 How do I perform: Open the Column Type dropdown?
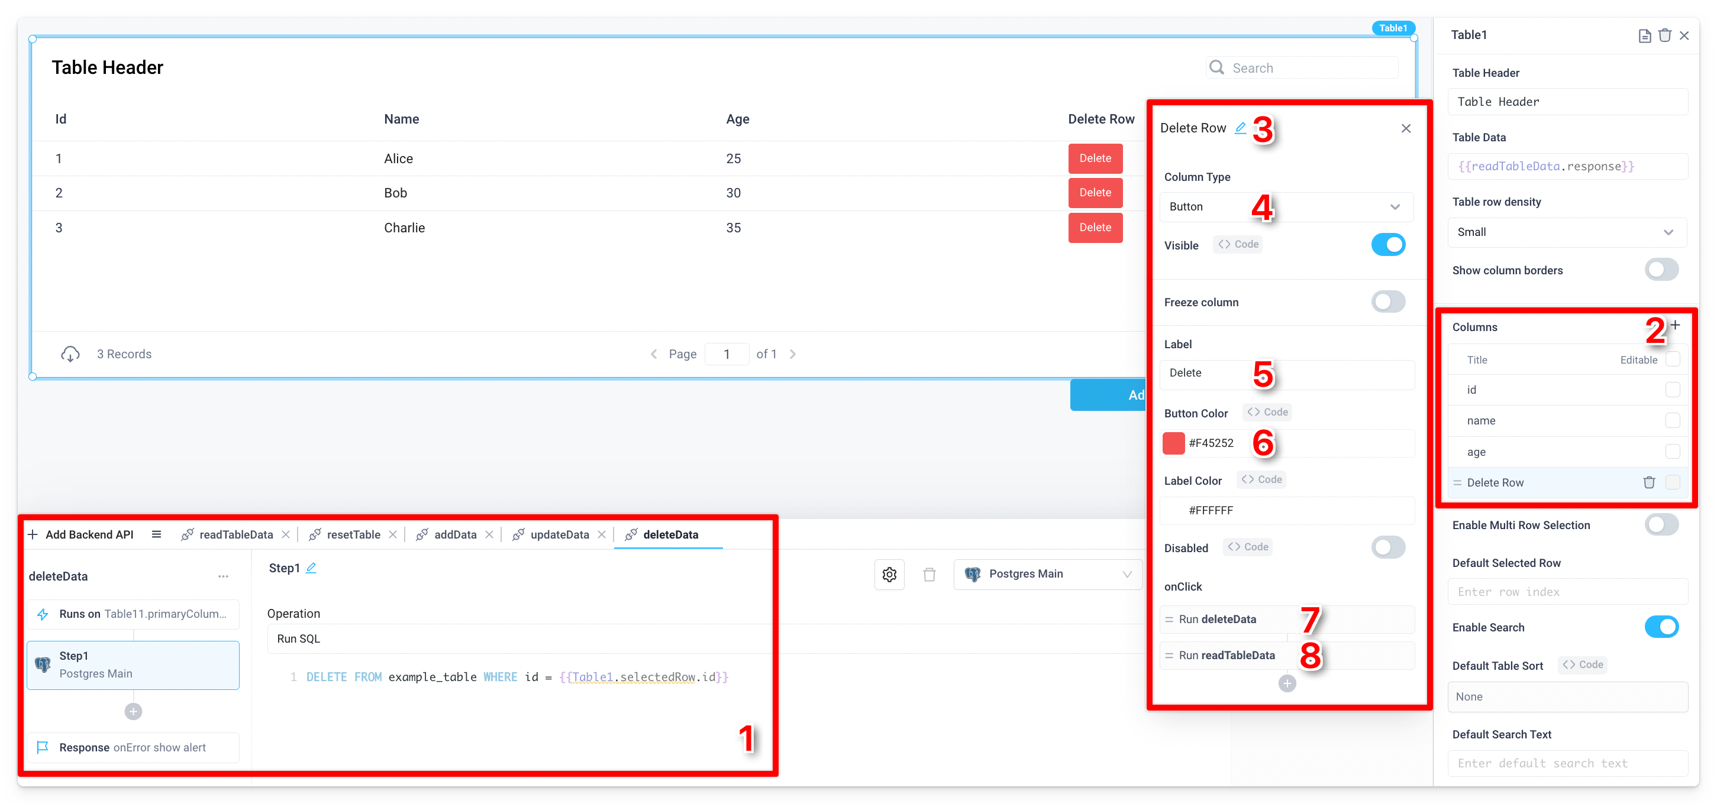1286,206
